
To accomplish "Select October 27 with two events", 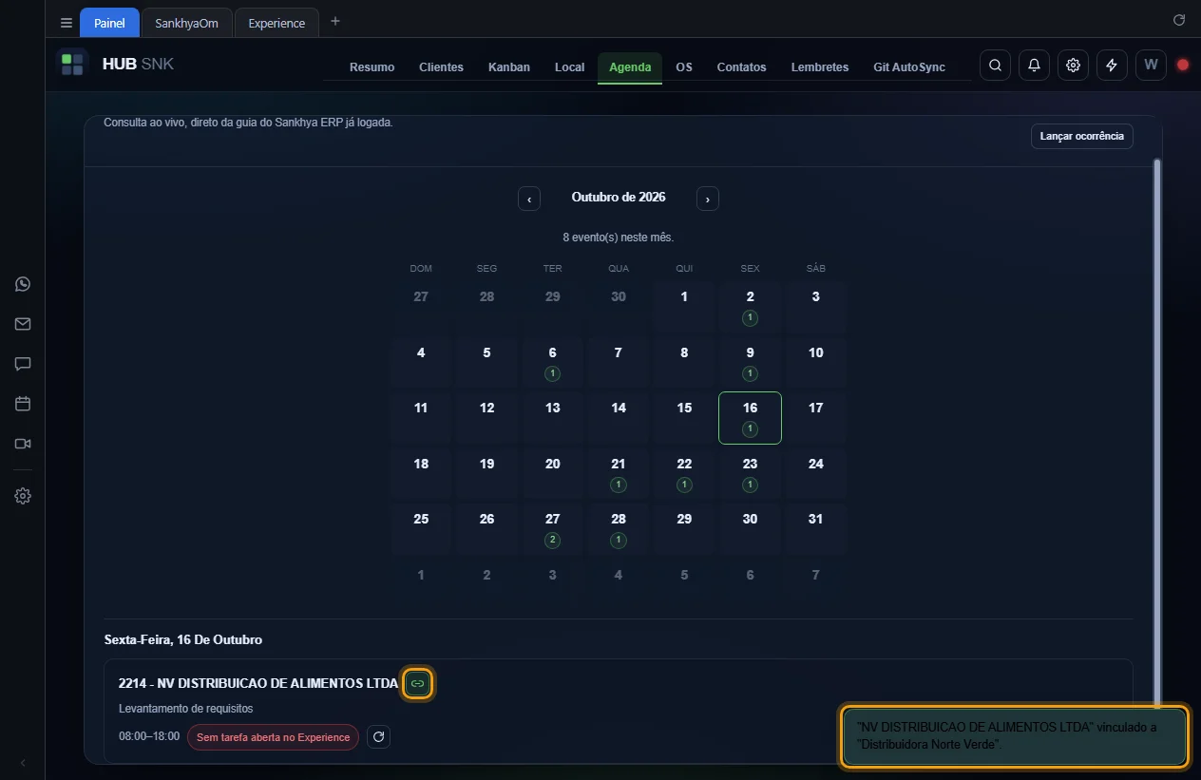I will 552,528.
